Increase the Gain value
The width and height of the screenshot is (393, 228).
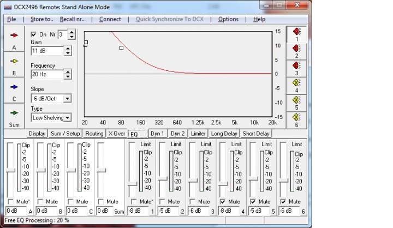point(68,49)
